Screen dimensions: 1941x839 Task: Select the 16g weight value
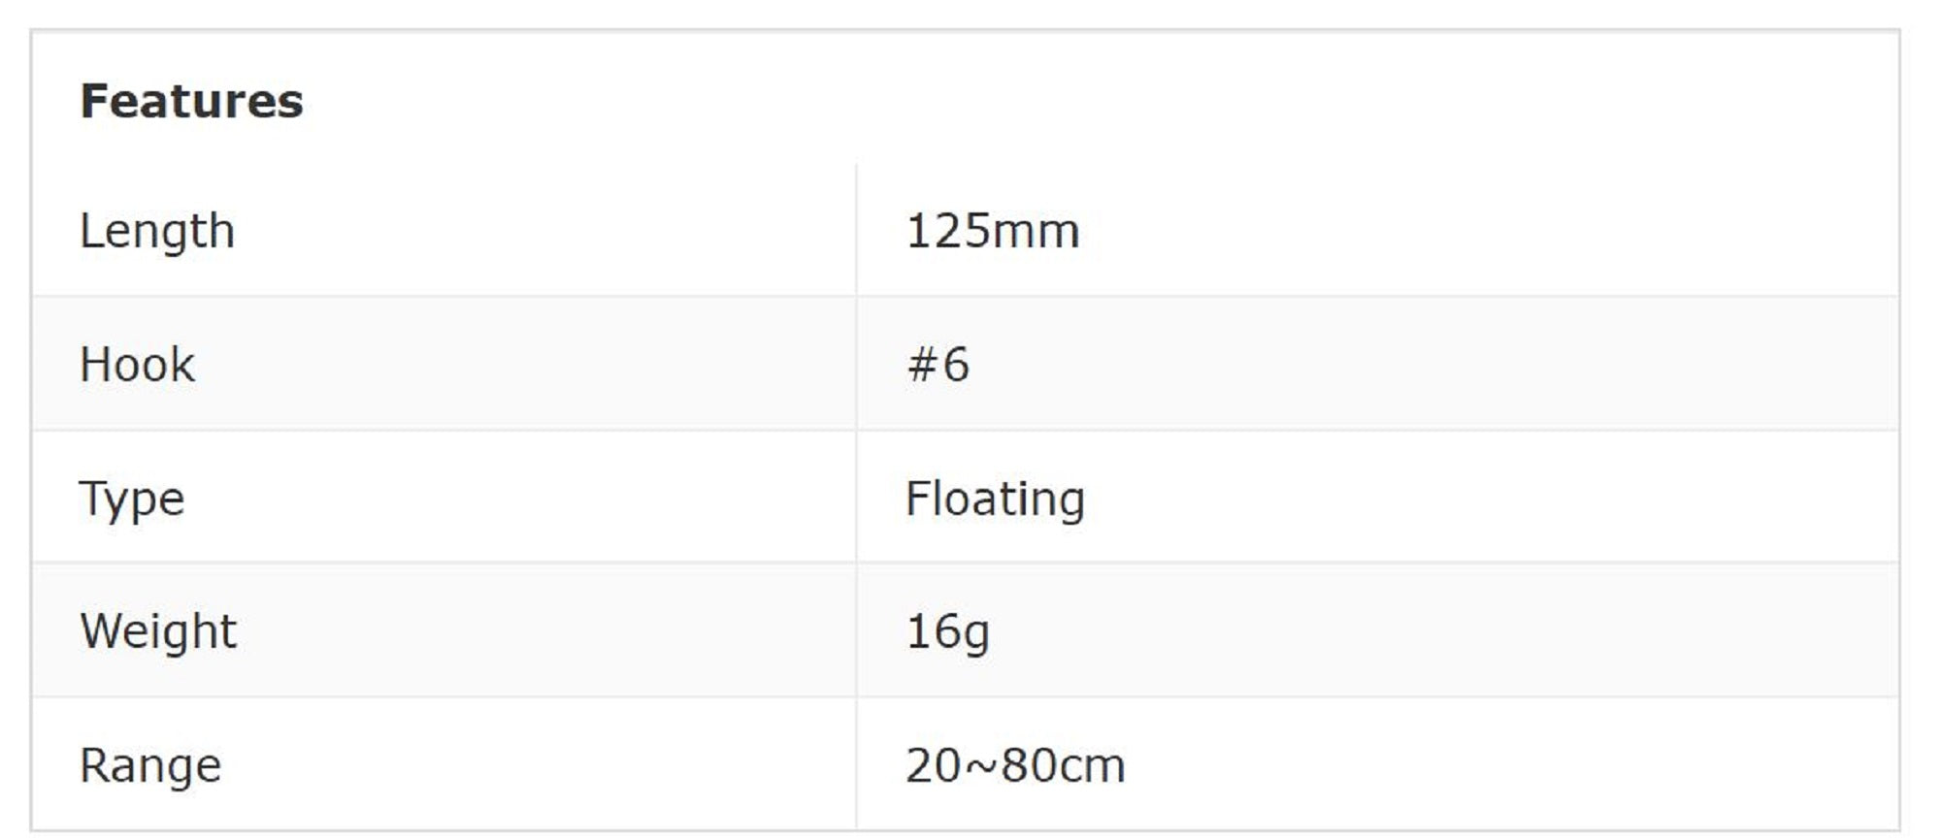(x=947, y=631)
